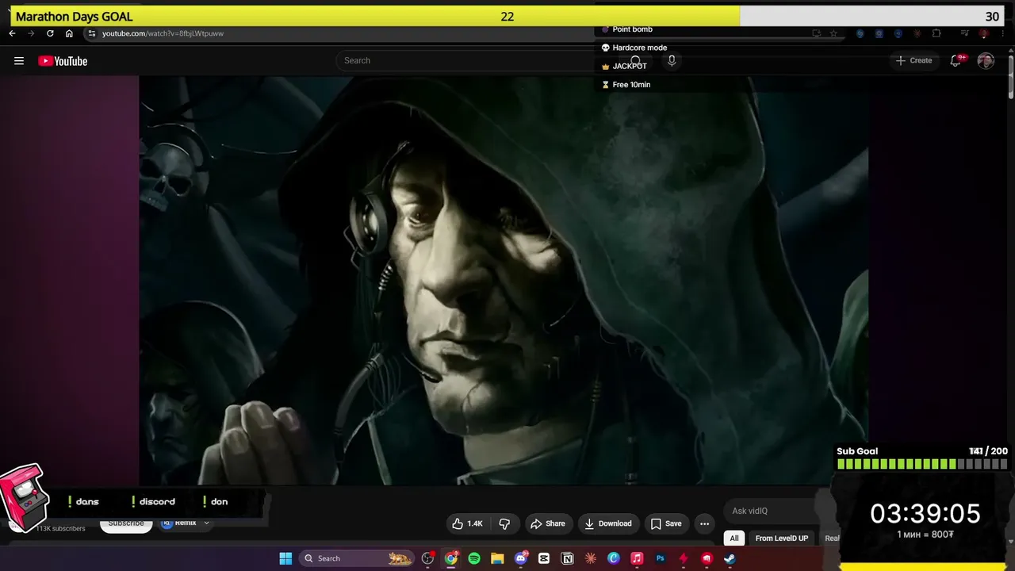Open the Windows Start menu
1015x571 pixels.
[285, 558]
